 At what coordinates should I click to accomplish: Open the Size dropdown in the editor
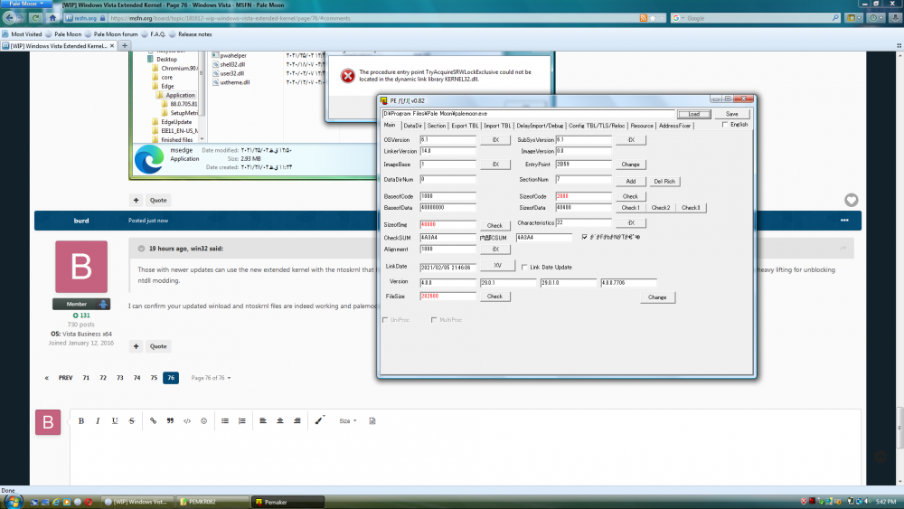click(x=347, y=421)
